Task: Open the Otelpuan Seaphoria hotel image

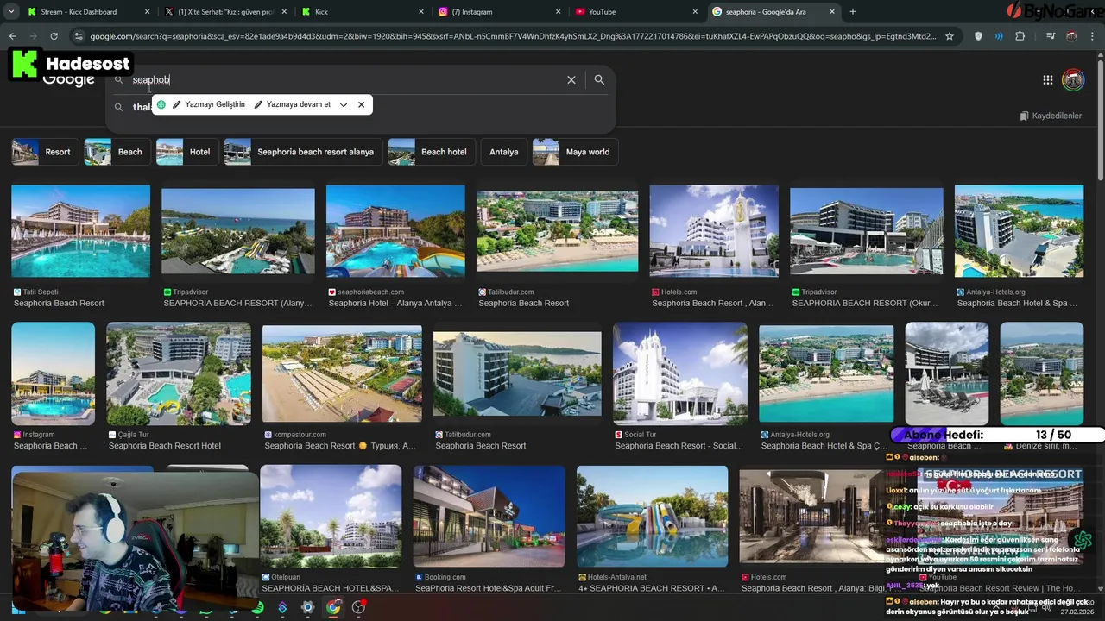Action: pyautogui.click(x=331, y=516)
